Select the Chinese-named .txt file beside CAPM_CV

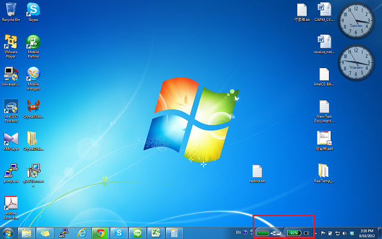tap(302, 12)
